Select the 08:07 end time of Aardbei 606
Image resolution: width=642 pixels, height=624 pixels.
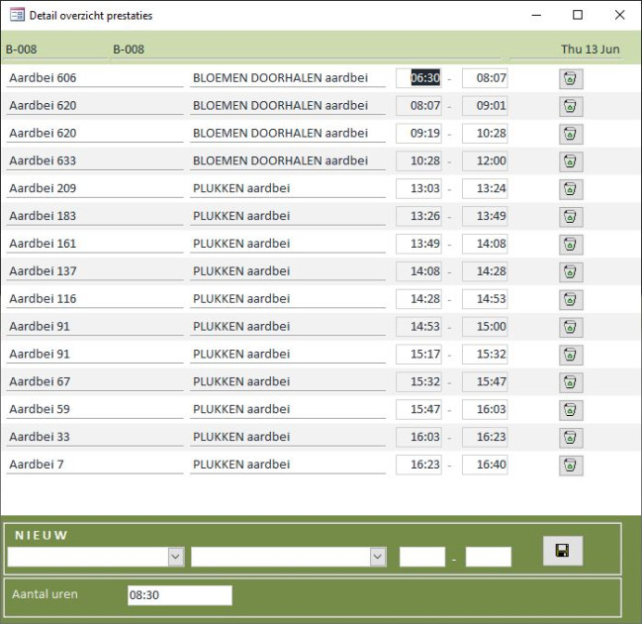tap(485, 78)
